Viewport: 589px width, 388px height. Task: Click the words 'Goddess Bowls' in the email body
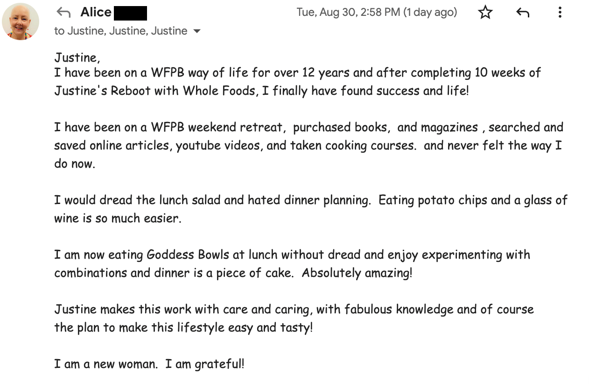pyautogui.click(x=188, y=255)
